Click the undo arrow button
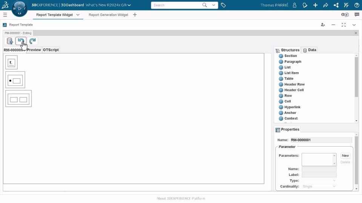The height and width of the screenshot is (203, 362). click(21, 41)
